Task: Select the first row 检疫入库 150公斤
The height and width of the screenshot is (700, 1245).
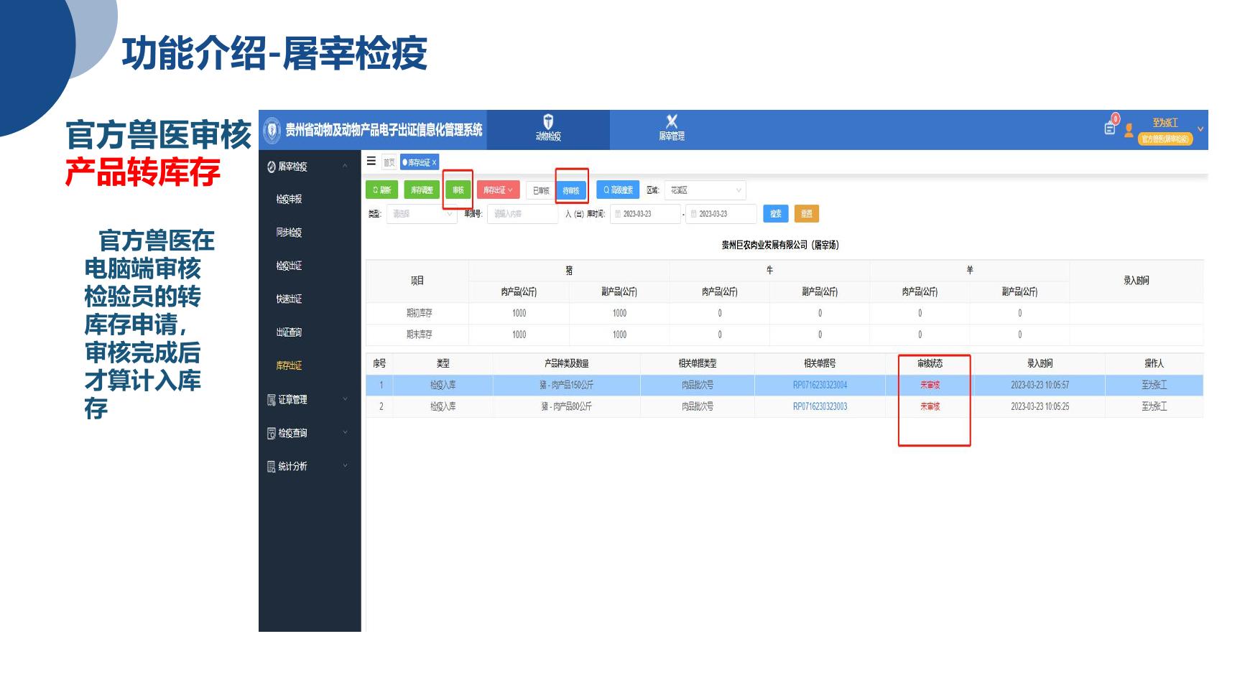Action: click(566, 386)
